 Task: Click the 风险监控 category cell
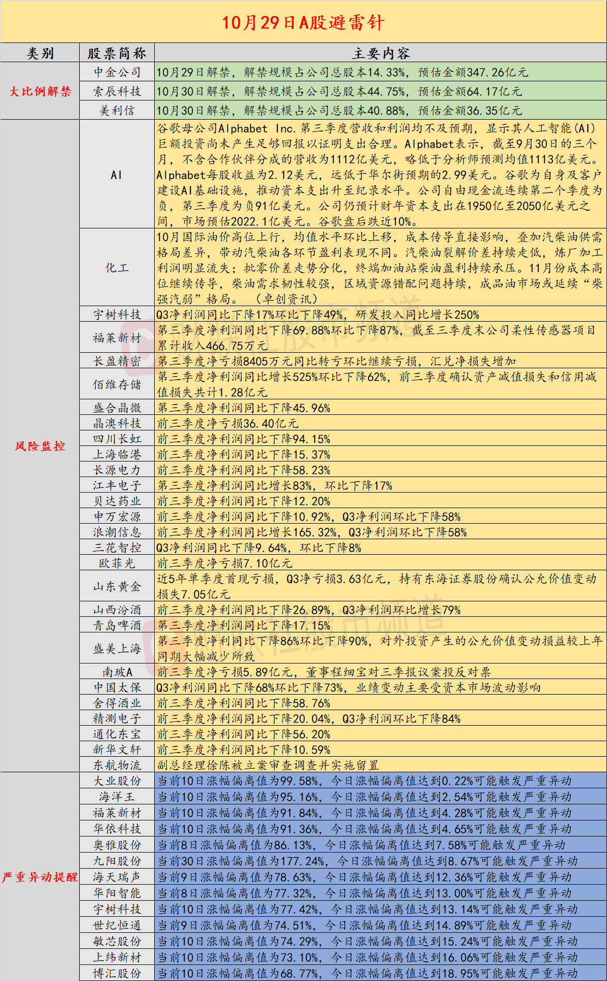pos(40,446)
